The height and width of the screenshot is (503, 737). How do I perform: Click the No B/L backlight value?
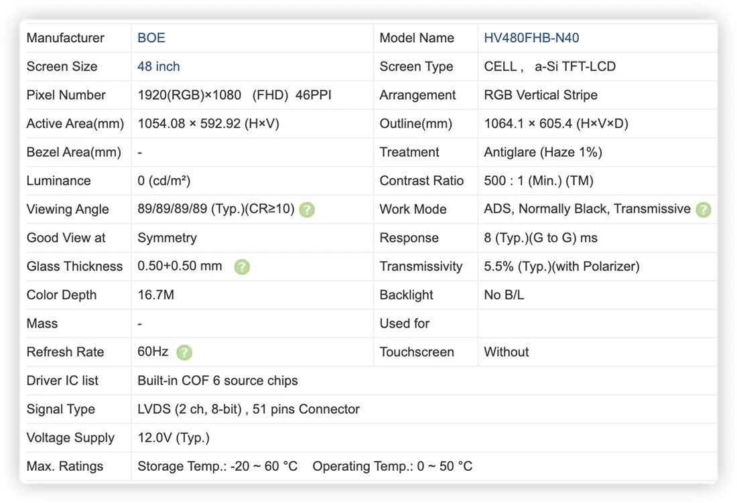tap(504, 295)
